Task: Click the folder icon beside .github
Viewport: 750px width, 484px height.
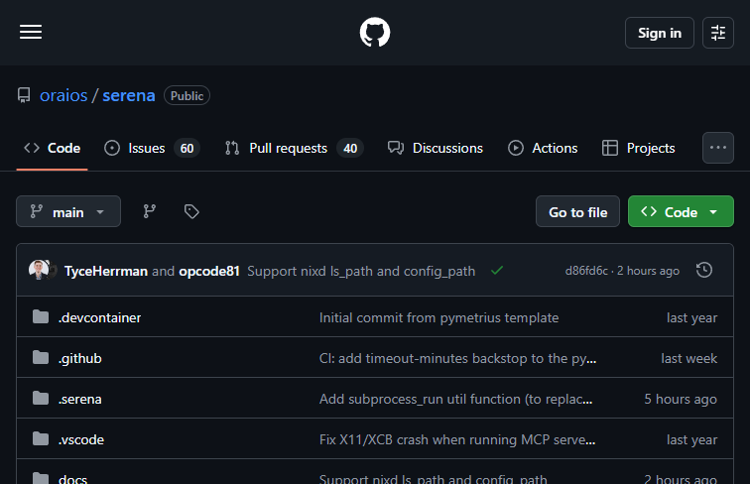Action: pyautogui.click(x=41, y=357)
